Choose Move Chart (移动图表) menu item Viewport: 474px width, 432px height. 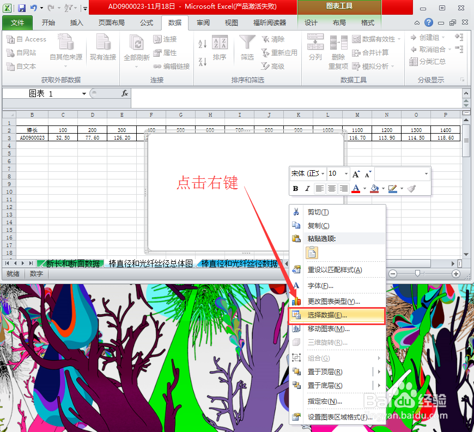(x=337, y=329)
